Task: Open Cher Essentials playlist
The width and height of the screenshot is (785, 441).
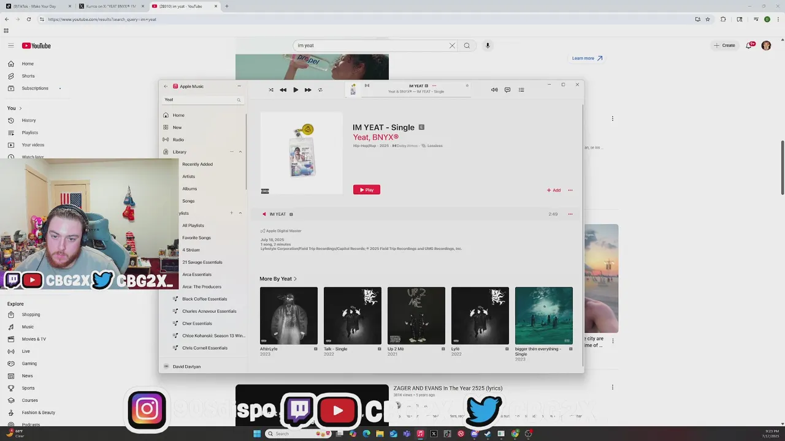Action: pos(197,323)
